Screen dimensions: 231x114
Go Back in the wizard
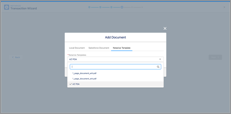click(16, 57)
